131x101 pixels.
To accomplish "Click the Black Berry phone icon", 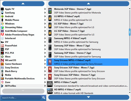I will pyautogui.click(x=2, y=71).
